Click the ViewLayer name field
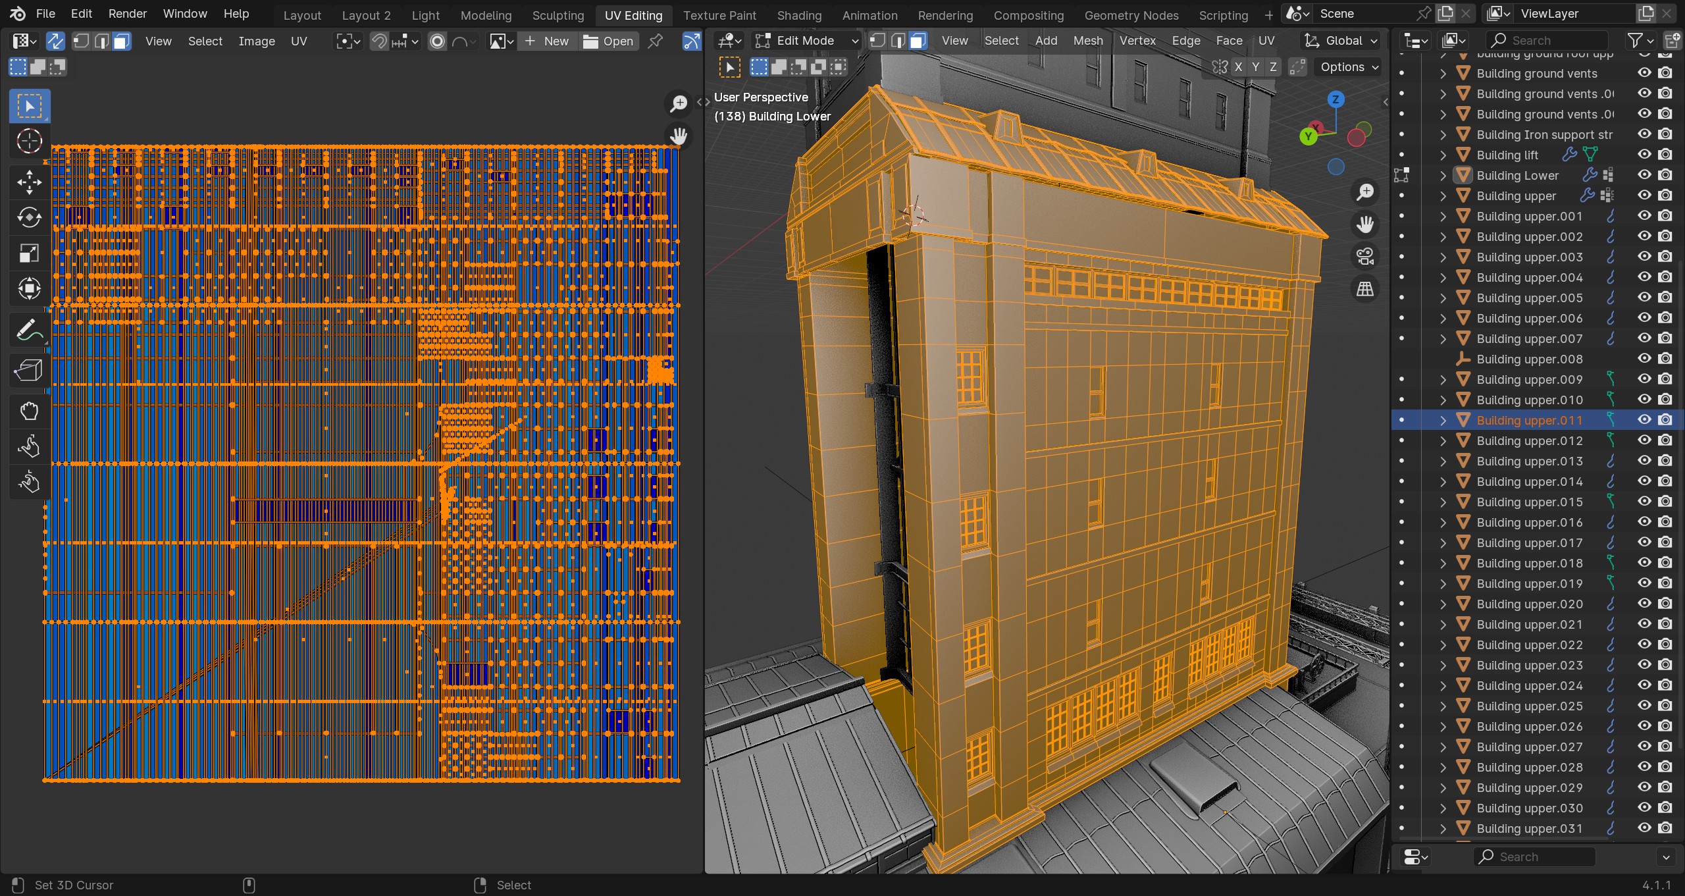This screenshot has width=1685, height=896. 1574,13
